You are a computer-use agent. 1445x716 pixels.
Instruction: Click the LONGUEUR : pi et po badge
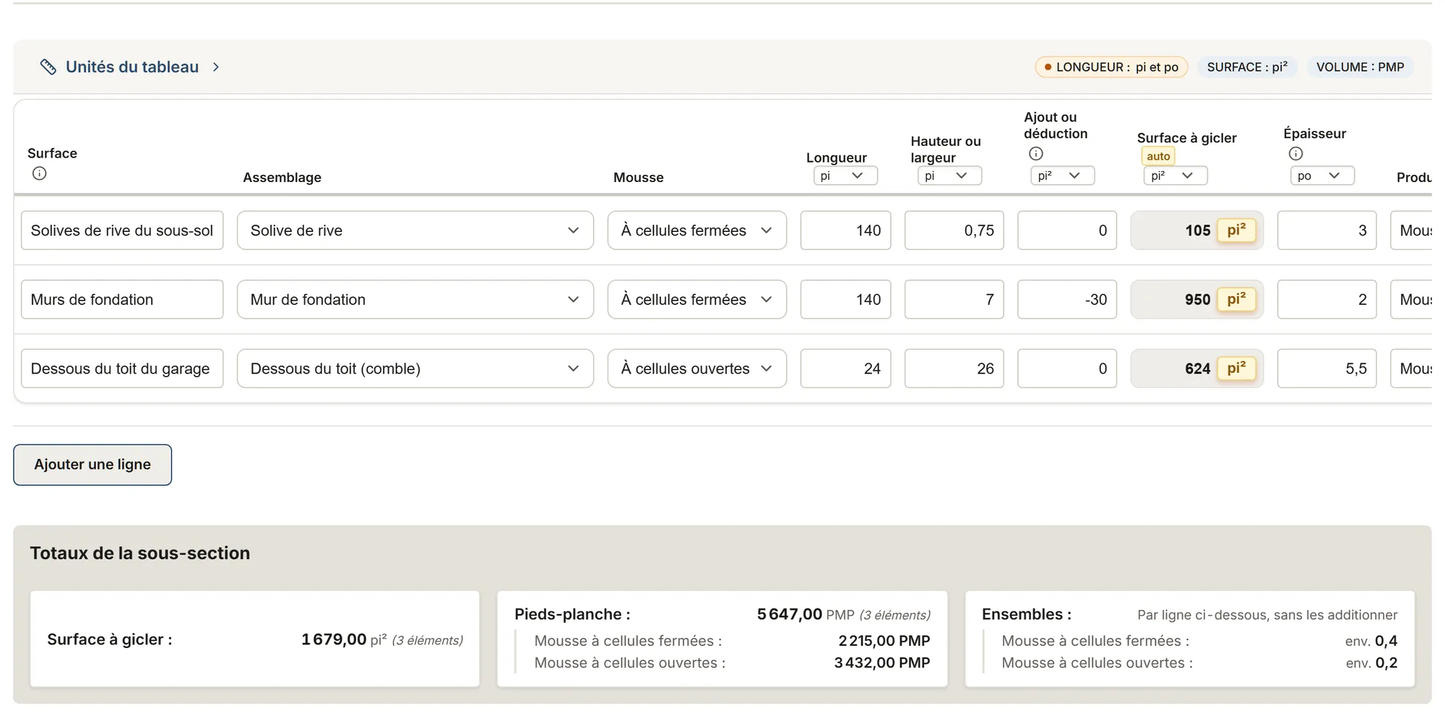[x=1111, y=67]
